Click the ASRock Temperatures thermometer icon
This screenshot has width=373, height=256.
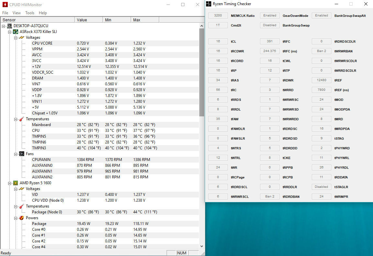[22, 119]
